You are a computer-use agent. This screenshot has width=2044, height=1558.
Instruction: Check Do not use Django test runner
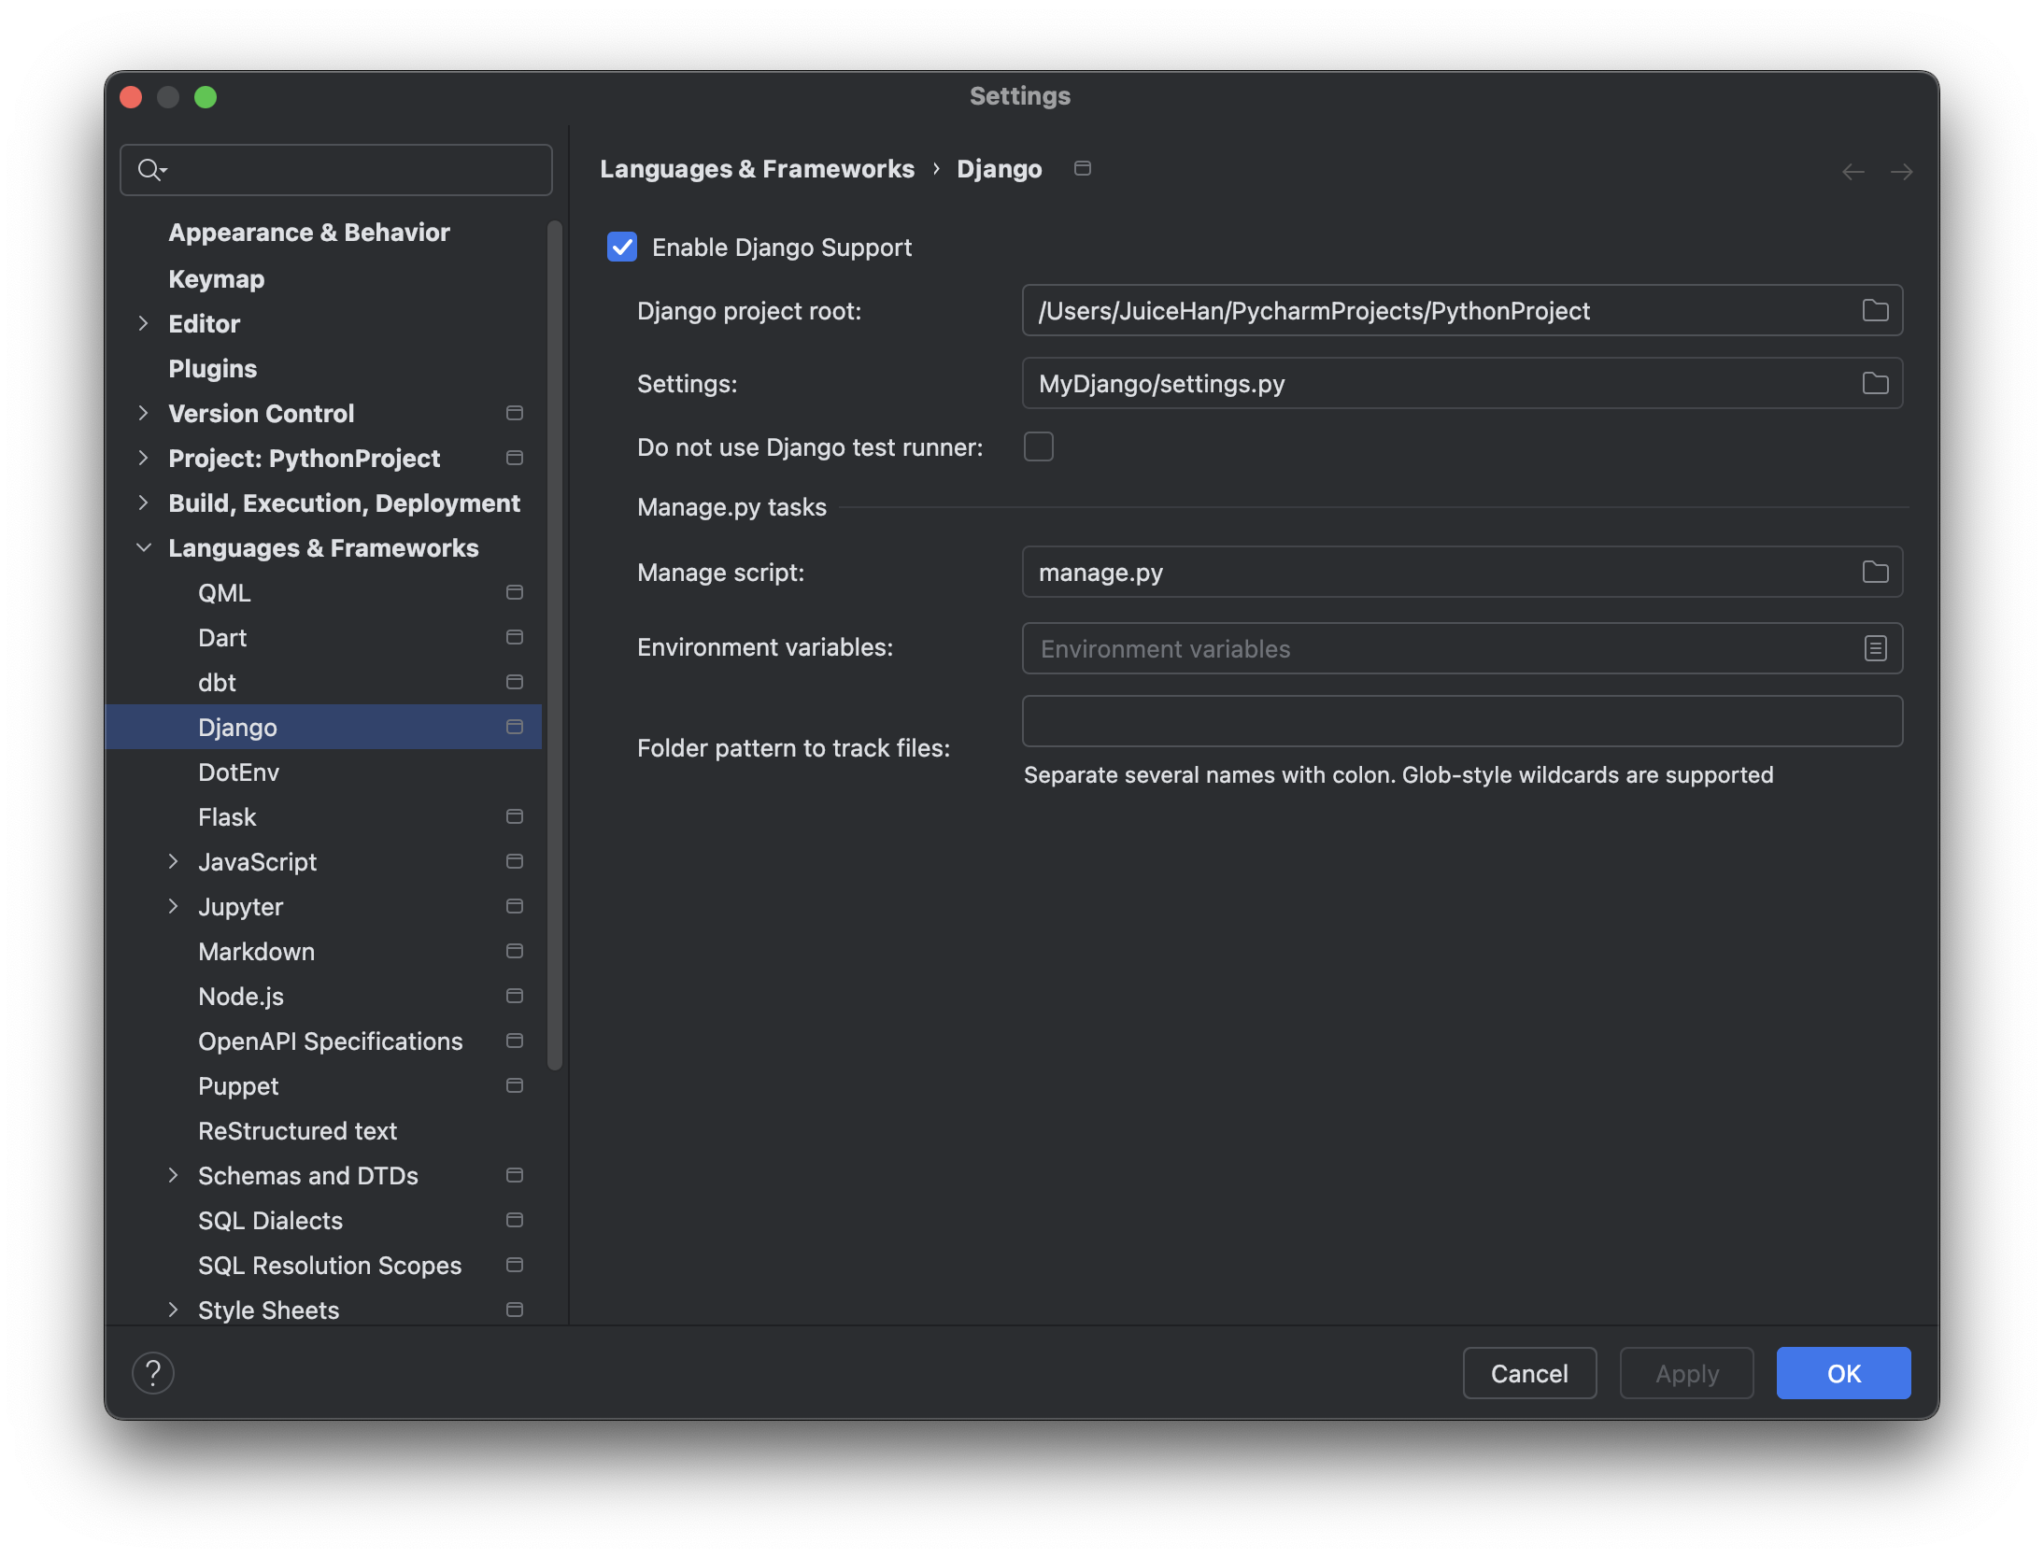pyautogui.click(x=1038, y=446)
